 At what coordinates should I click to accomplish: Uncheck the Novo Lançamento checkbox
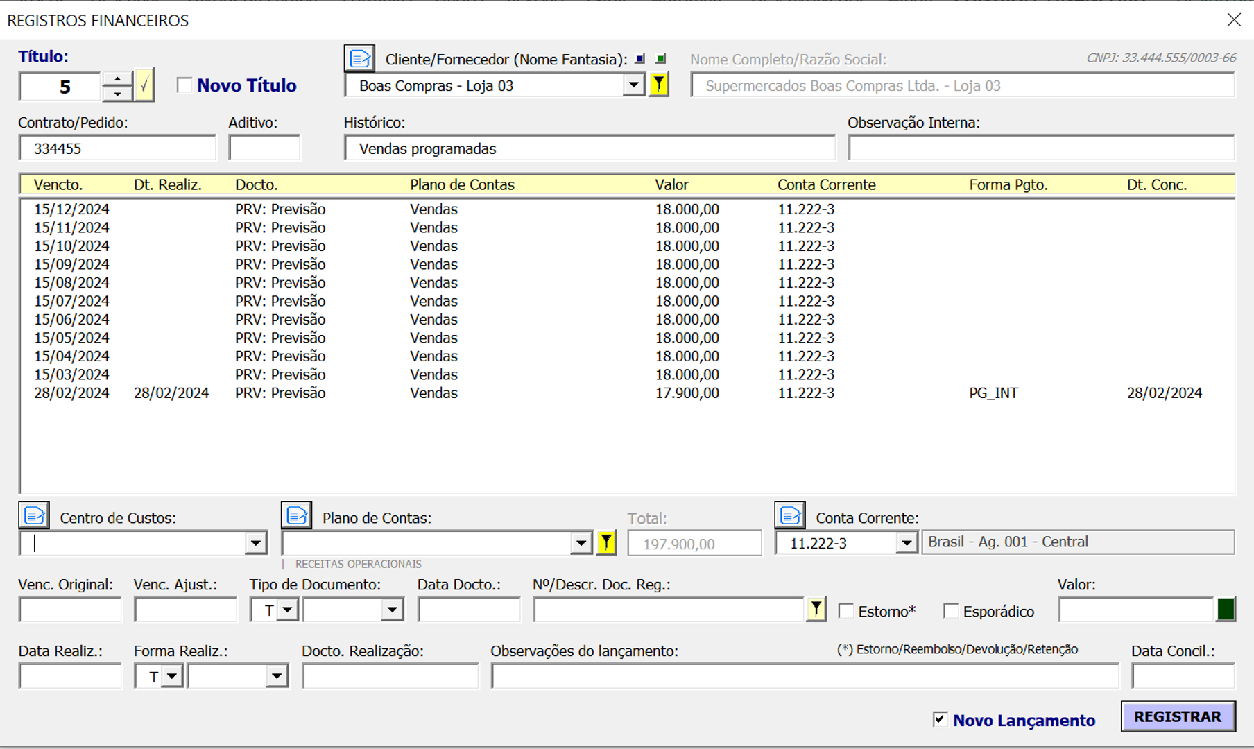[x=940, y=719]
